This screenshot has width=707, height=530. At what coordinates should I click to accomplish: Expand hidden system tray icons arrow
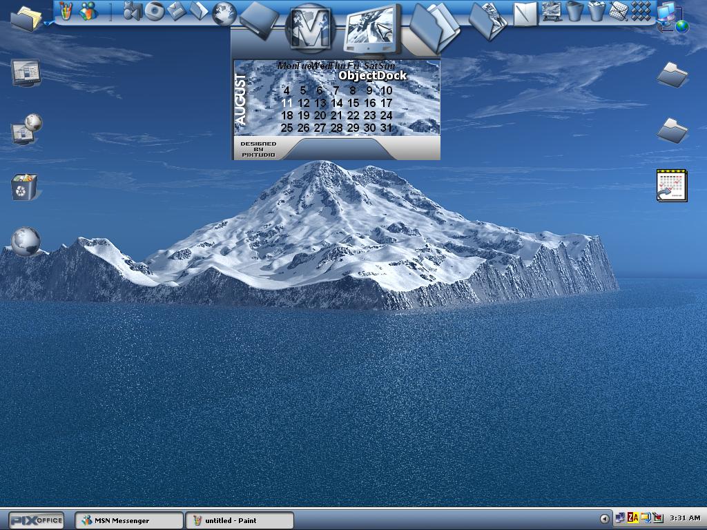tap(604, 519)
